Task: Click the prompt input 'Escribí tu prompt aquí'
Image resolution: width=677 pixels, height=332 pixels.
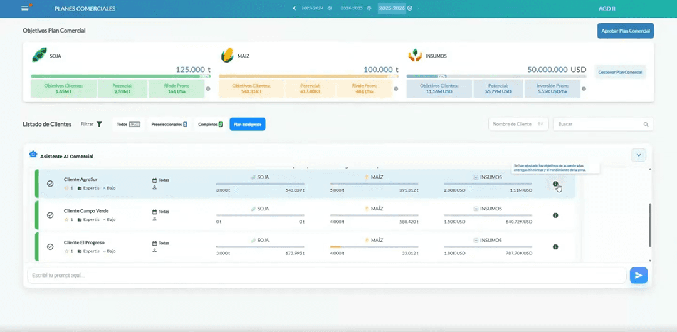Action: click(327, 275)
